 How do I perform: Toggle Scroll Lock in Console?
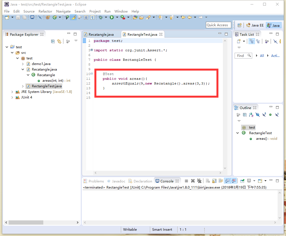214,181
